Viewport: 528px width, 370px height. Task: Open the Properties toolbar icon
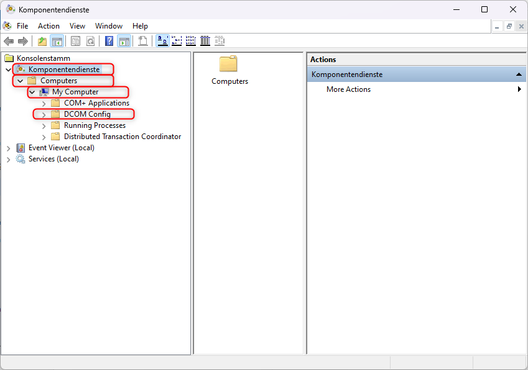(x=75, y=41)
